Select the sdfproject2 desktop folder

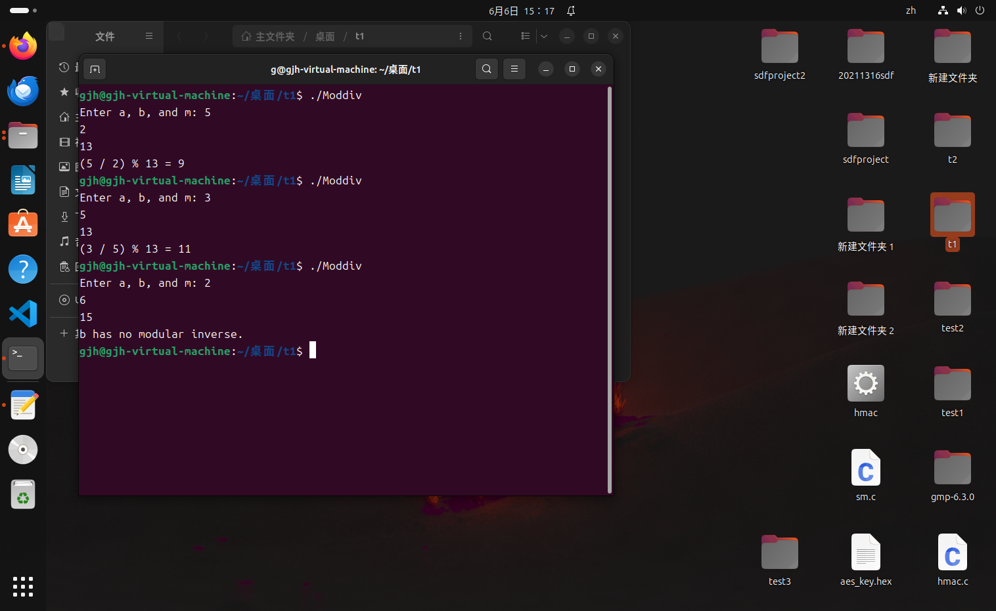780,55
